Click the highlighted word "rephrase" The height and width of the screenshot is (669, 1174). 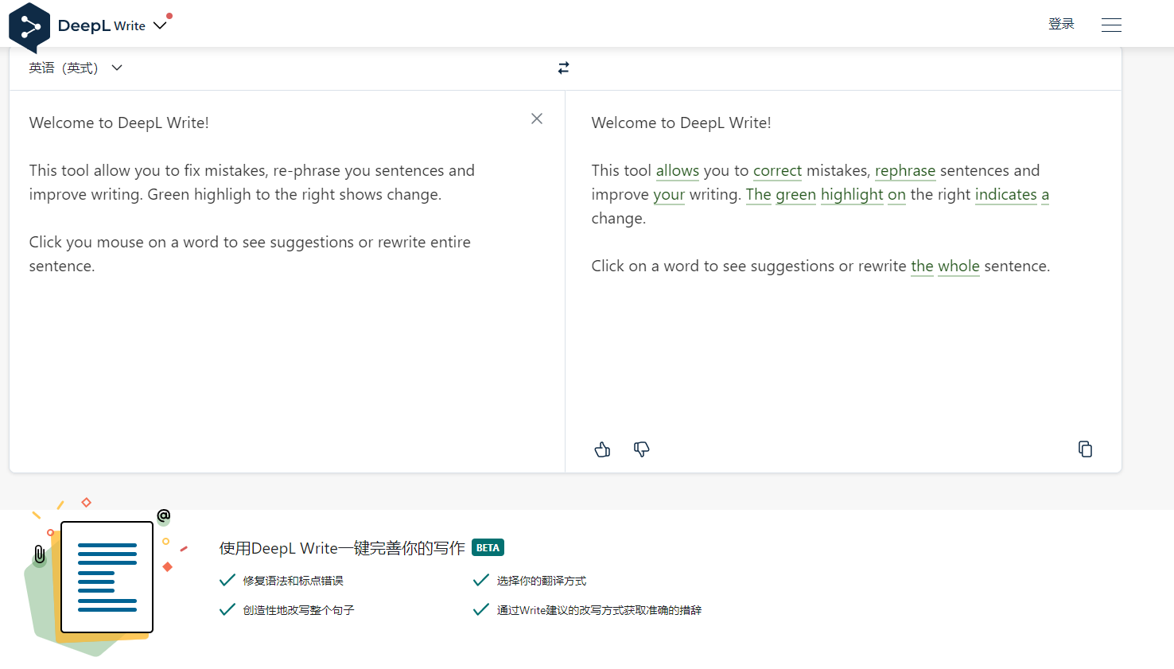coord(904,171)
